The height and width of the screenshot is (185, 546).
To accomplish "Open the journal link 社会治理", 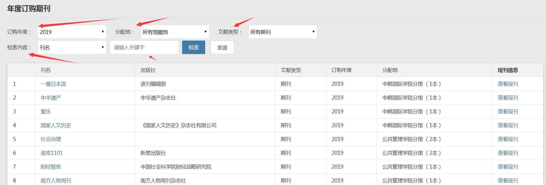I will pos(51,139).
